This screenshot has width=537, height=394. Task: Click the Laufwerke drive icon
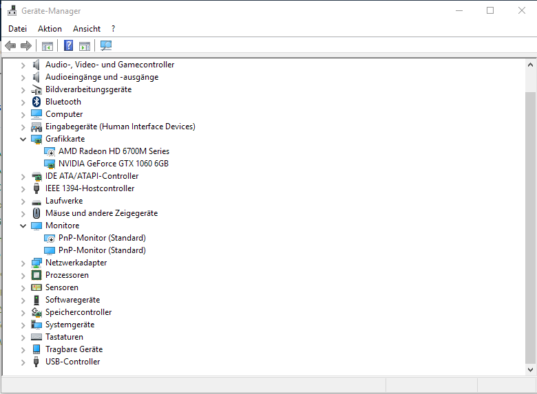tap(36, 202)
